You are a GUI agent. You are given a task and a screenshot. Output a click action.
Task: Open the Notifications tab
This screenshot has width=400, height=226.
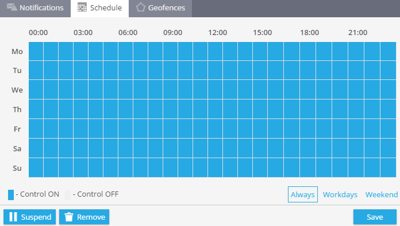(35, 9)
